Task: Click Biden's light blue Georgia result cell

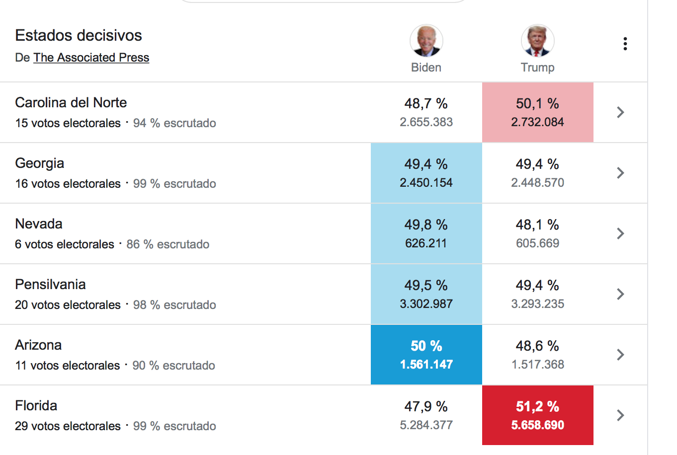Action: click(426, 173)
